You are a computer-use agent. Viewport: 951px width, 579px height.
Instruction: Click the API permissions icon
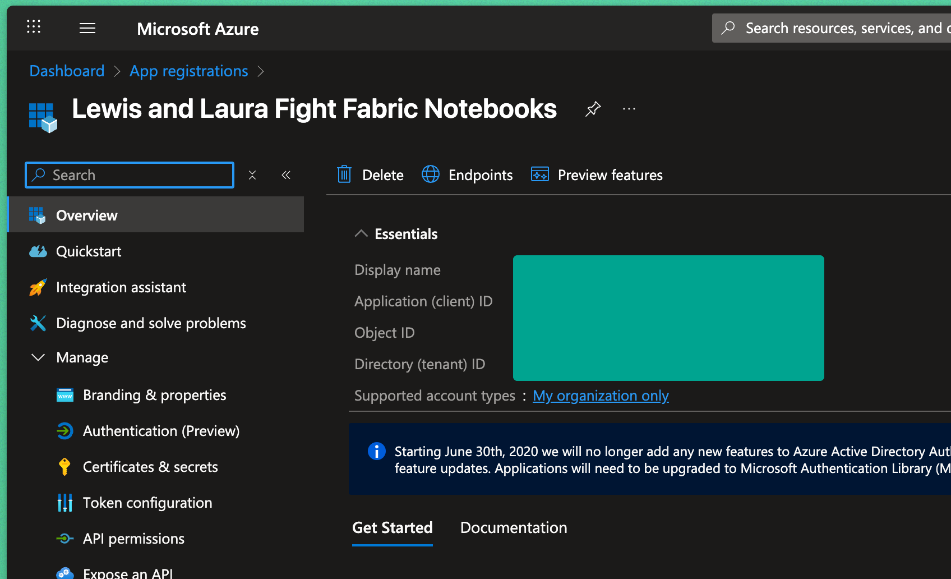tap(65, 539)
